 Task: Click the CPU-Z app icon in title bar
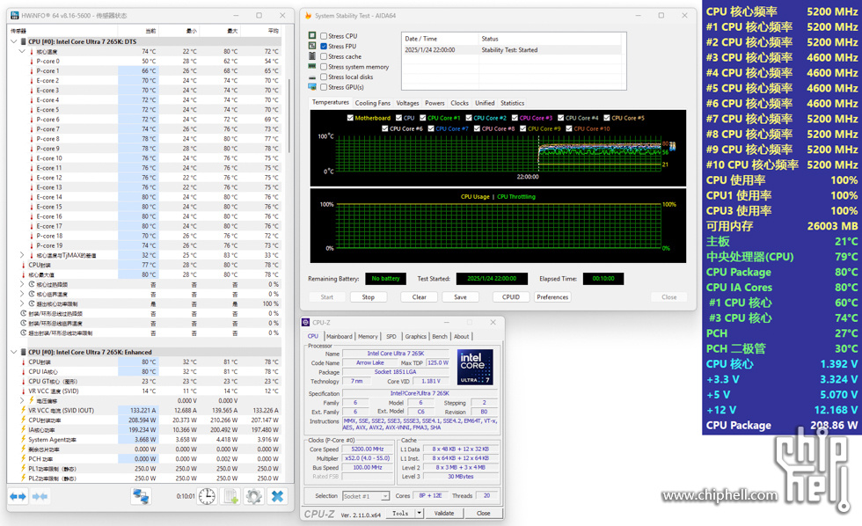[x=306, y=322]
